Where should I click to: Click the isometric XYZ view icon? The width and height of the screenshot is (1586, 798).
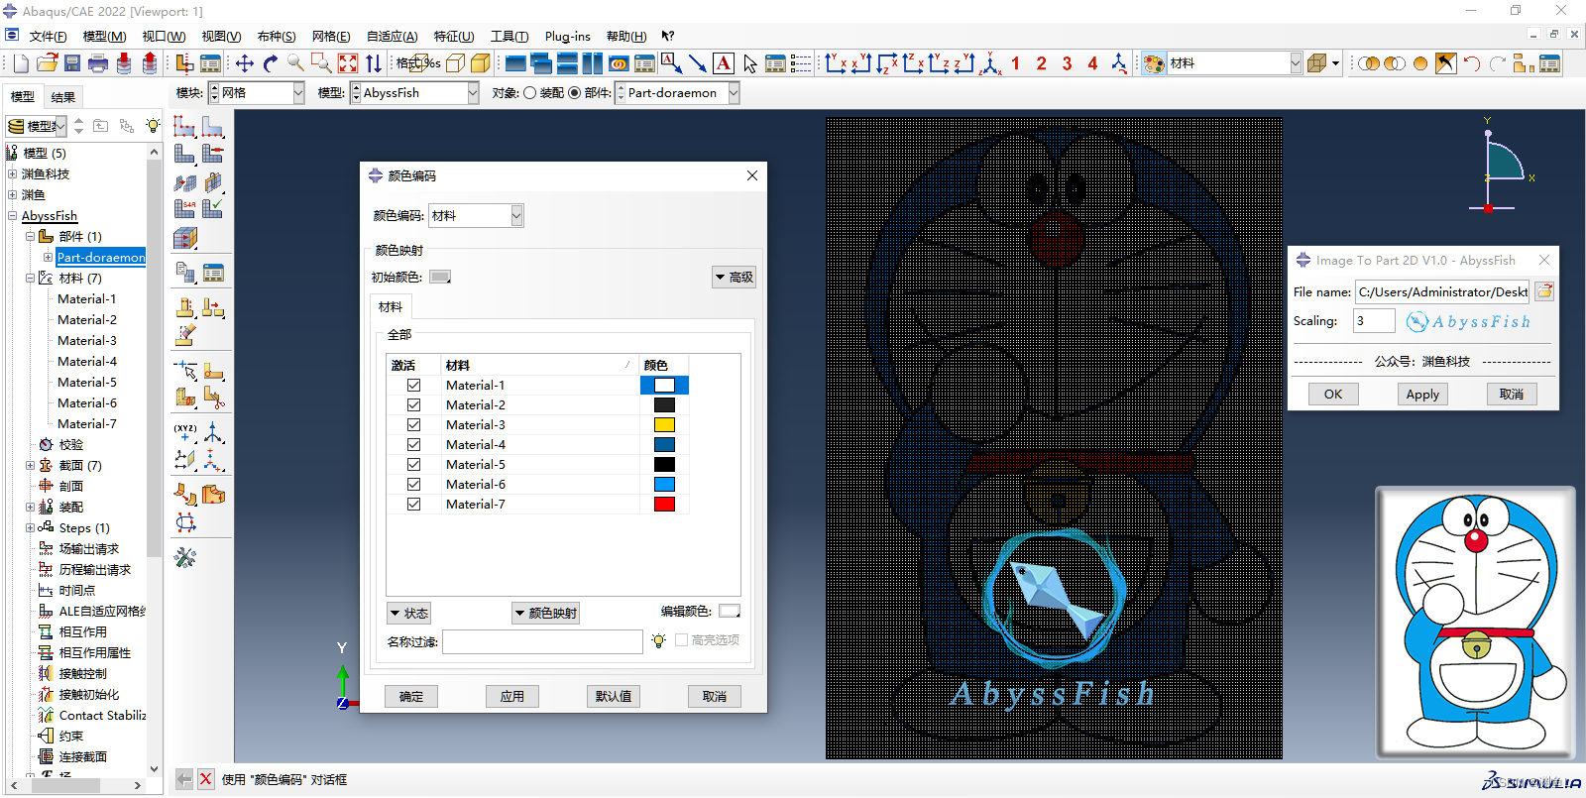(x=989, y=63)
